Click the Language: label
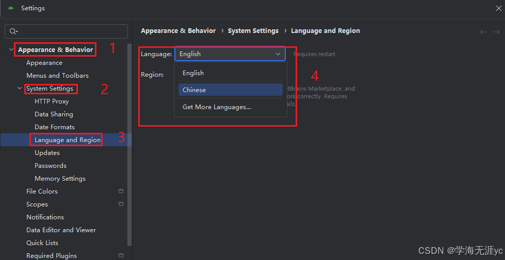 click(156, 54)
